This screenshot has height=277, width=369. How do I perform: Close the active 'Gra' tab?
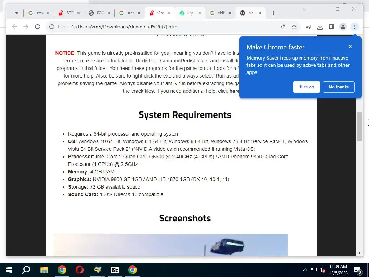click(x=169, y=13)
